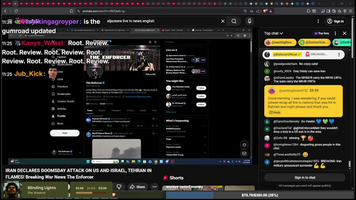This screenshot has width=356, height=200.
Task: Close the live chat panel
Action: pos(345,33)
